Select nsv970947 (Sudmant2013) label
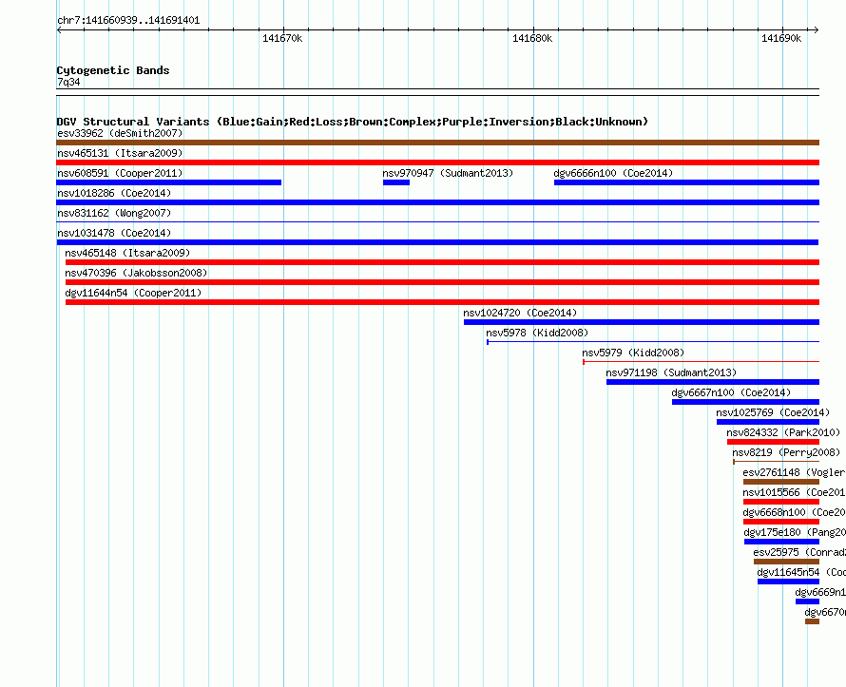The width and height of the screenshot is (846, 687). click(x=448, y=173)
